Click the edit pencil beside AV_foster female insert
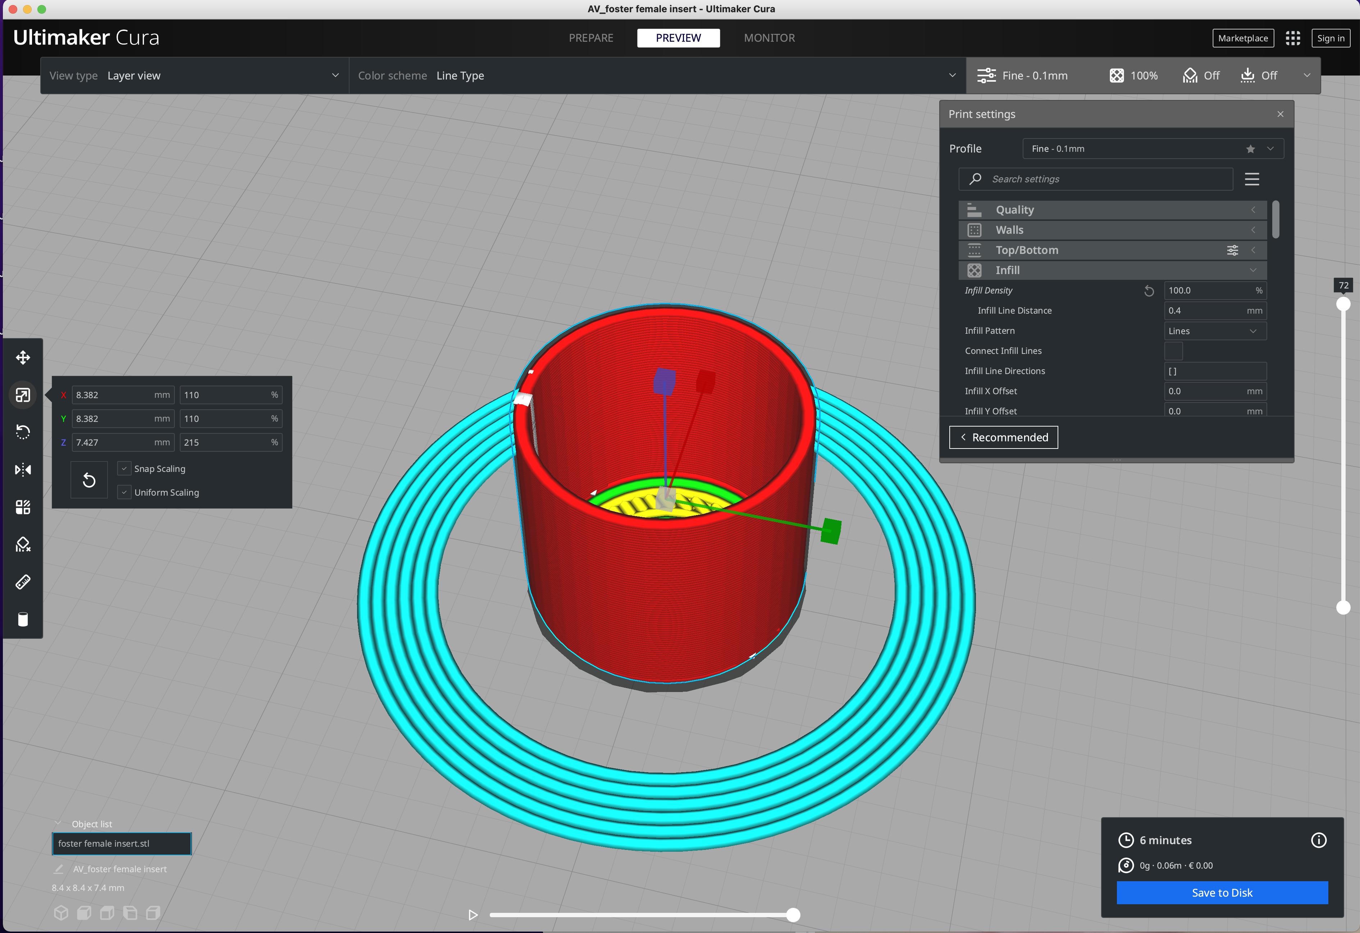Image resolution: width=1360 pixels, height=933 pixels. 59,869
